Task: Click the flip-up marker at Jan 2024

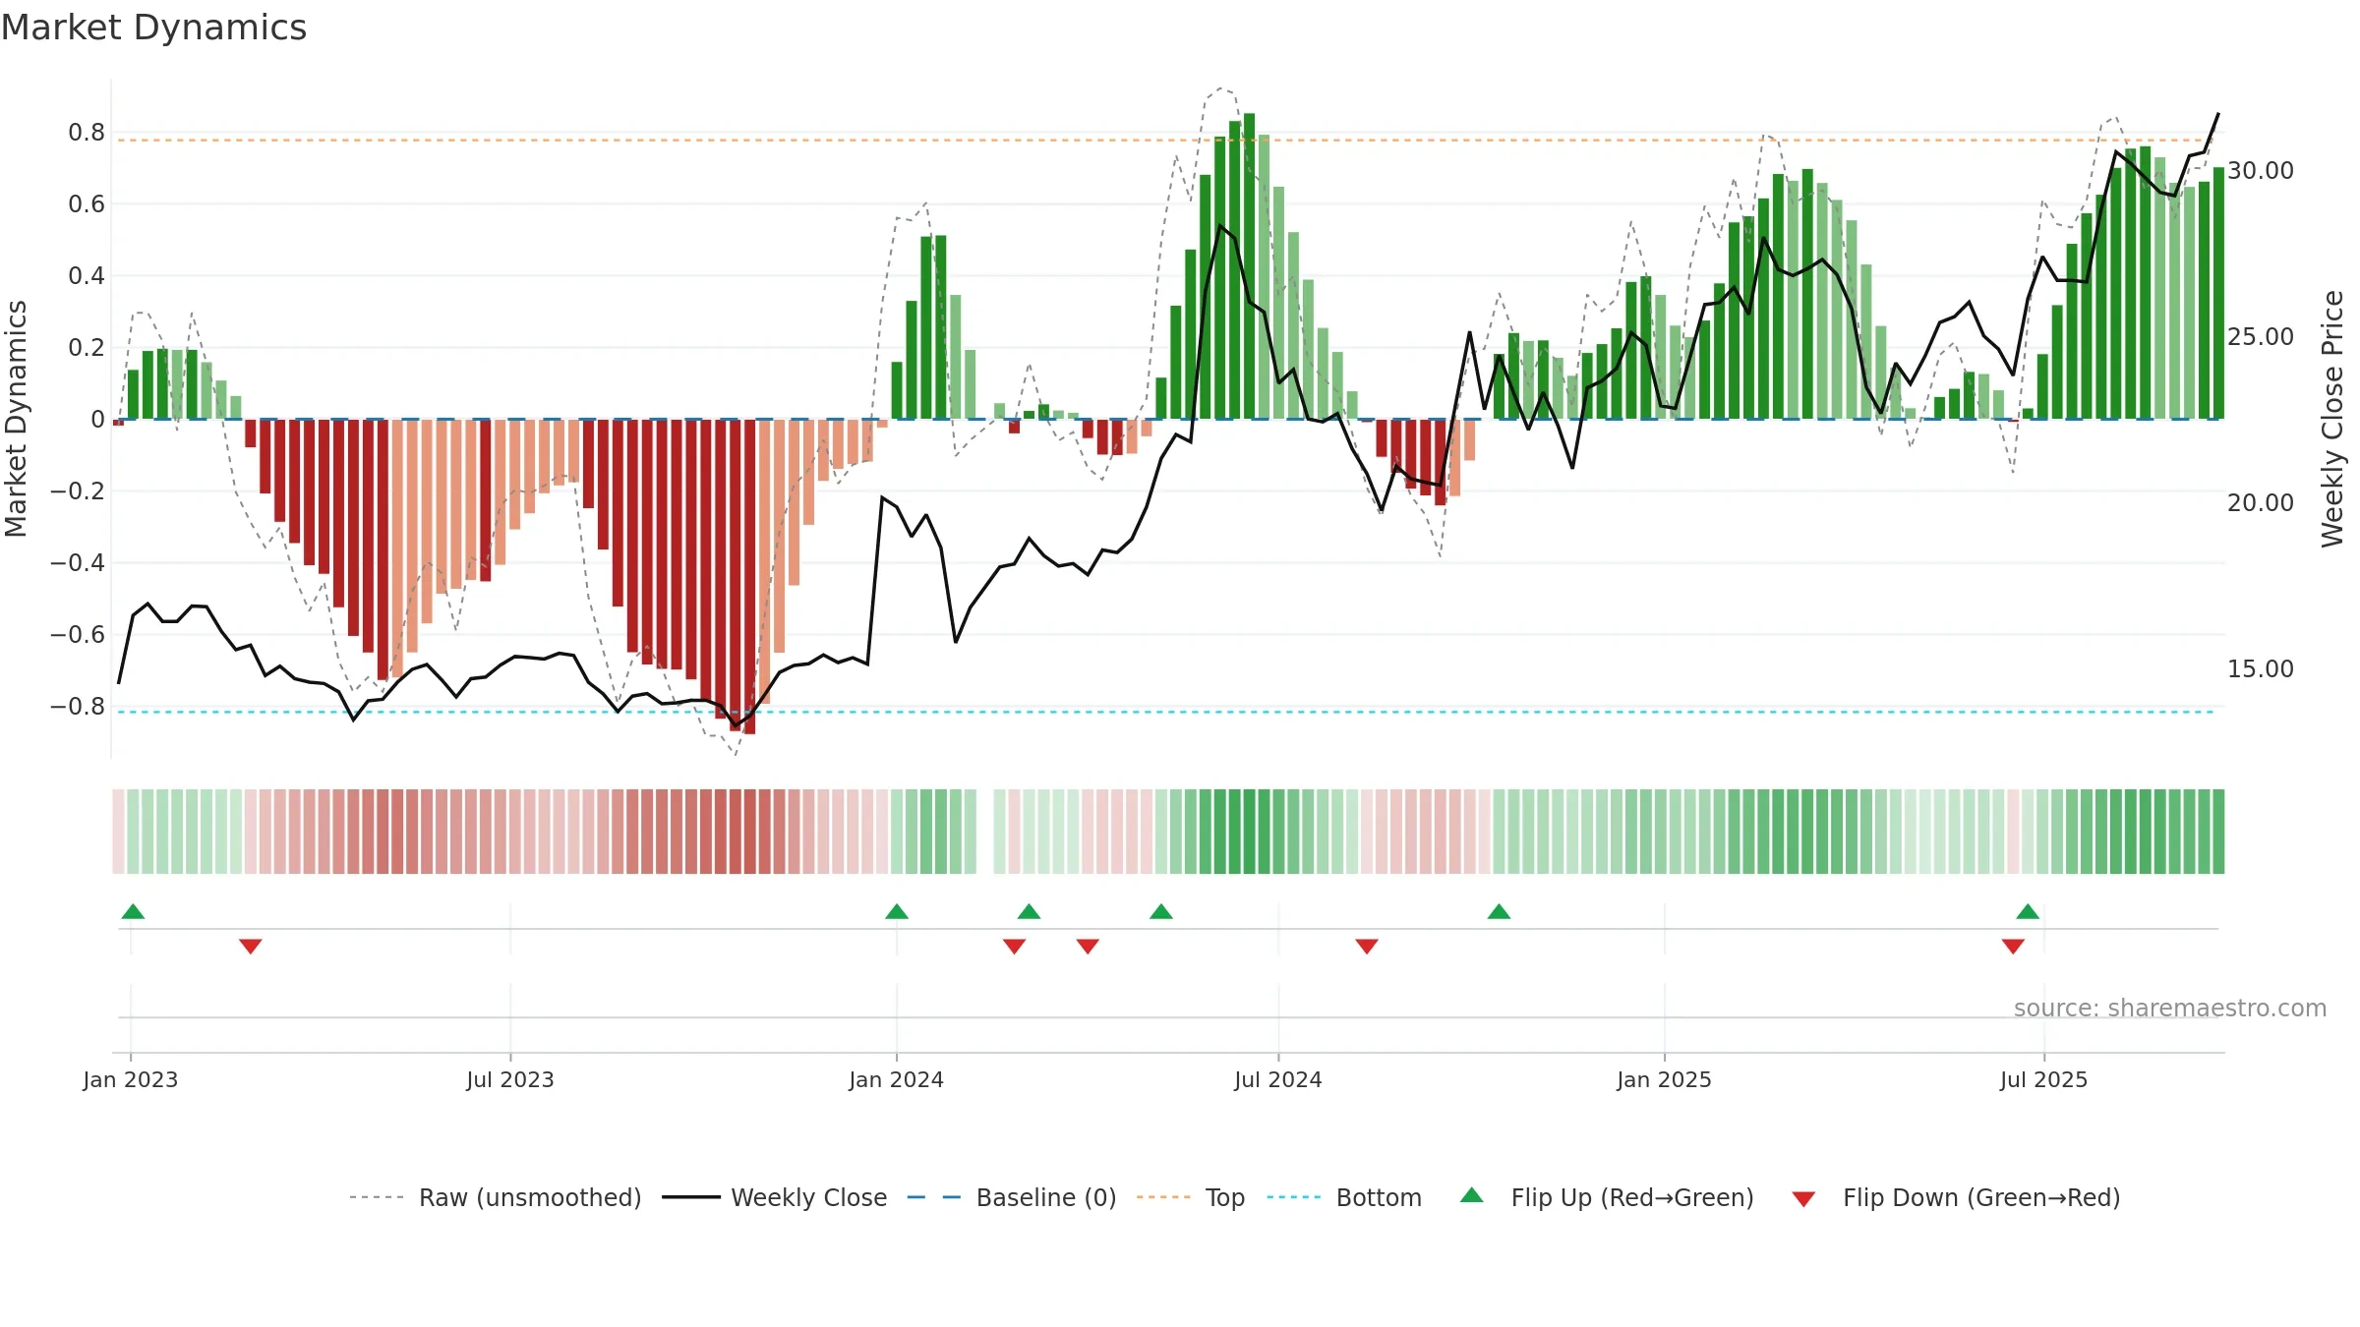Action: (x=897, y=911)
